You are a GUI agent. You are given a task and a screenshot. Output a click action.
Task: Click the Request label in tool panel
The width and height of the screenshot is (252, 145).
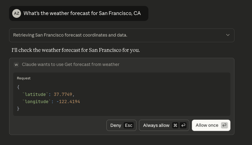point(23,78)
